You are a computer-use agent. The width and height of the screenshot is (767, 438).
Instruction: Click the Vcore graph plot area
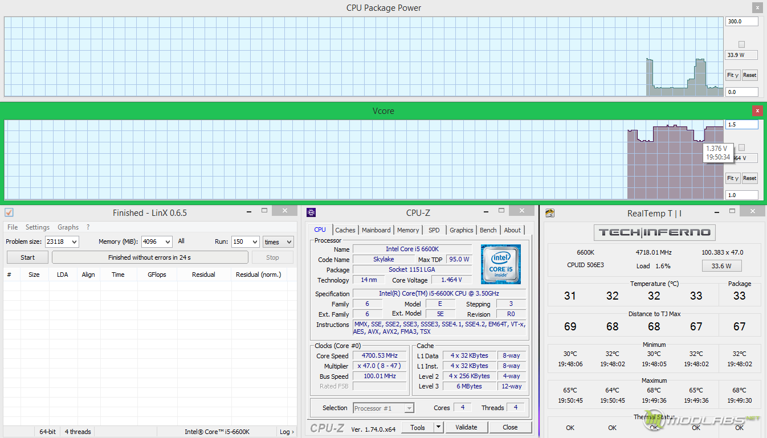tap(364, 159)
